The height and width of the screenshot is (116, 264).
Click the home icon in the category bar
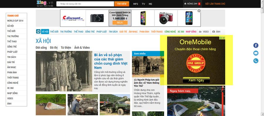coord(38,32)
